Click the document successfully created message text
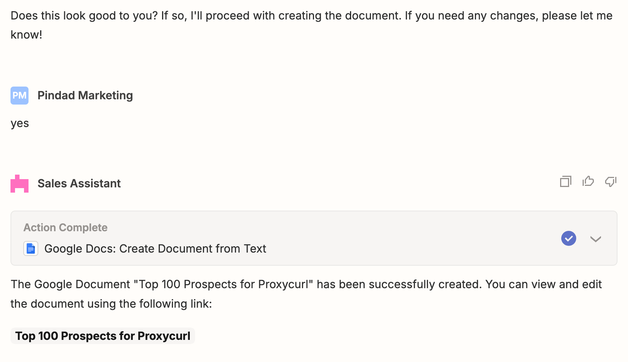Viewport: 628px width, 362px height. [306, 294]
